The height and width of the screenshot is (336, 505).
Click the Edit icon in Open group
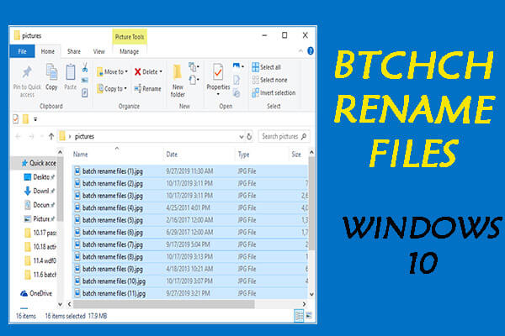click(x=237, y=80)
